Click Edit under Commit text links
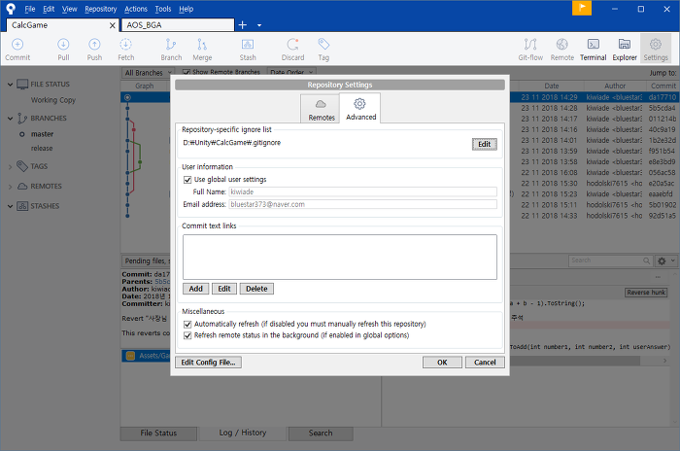The image size is (680, 451). tap(224, 289)
